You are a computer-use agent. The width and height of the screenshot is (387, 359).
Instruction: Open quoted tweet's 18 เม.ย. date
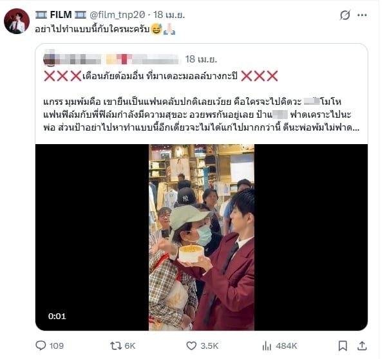pyautogui.click(x=201, y=59)
